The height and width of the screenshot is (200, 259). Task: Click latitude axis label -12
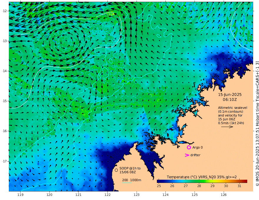point(4,11)
